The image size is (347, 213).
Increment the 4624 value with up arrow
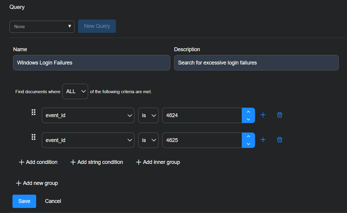tap(249, 112)
